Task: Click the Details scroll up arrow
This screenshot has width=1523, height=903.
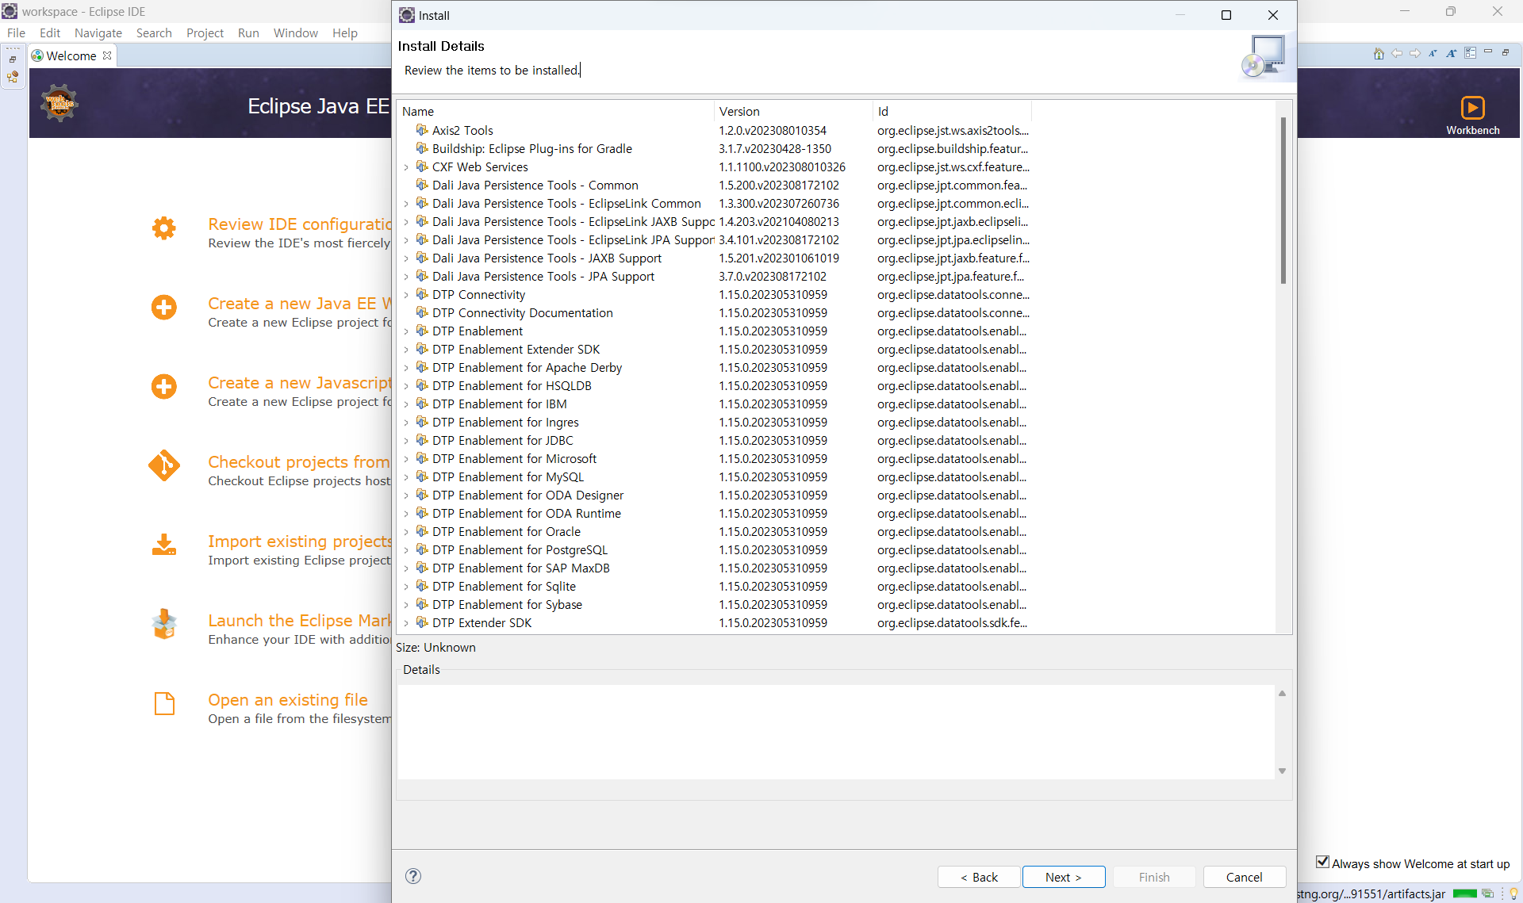Action: click(1282, 693)
